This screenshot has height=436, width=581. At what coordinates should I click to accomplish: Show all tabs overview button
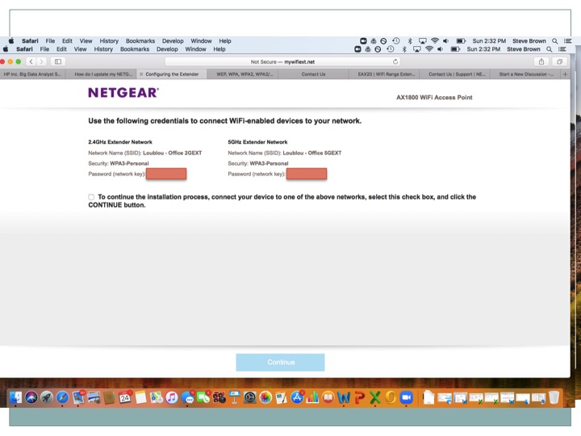coord(559,61)
